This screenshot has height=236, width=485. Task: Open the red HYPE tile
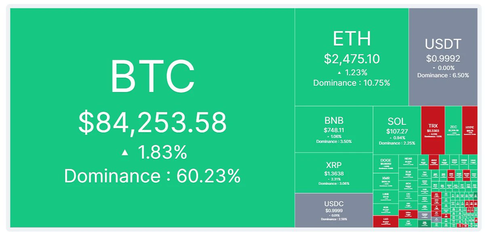click(470, 130)
